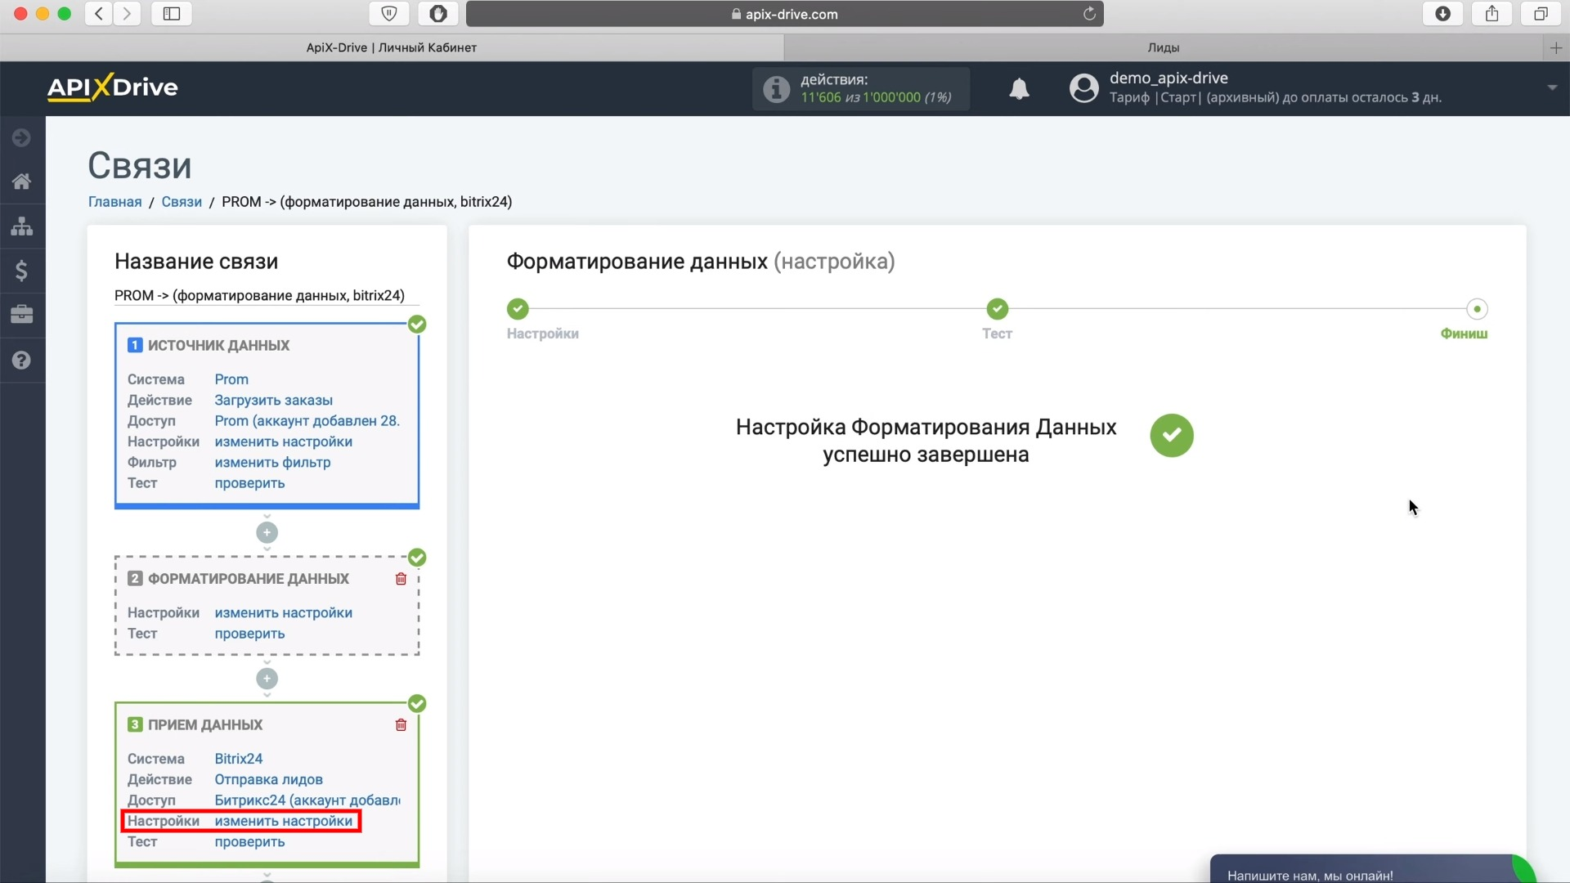
Task: Open help question mark icon in sidebar
Action: click(x=22, y=360)
